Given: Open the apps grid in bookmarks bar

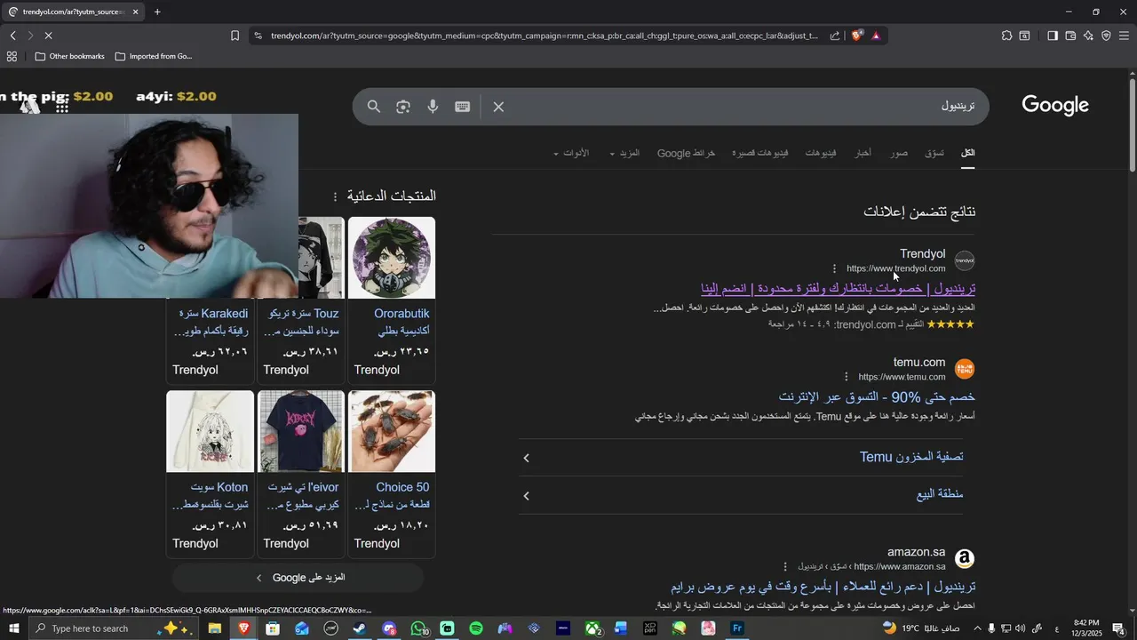Looking at the screenshot, I should (12, 56).
